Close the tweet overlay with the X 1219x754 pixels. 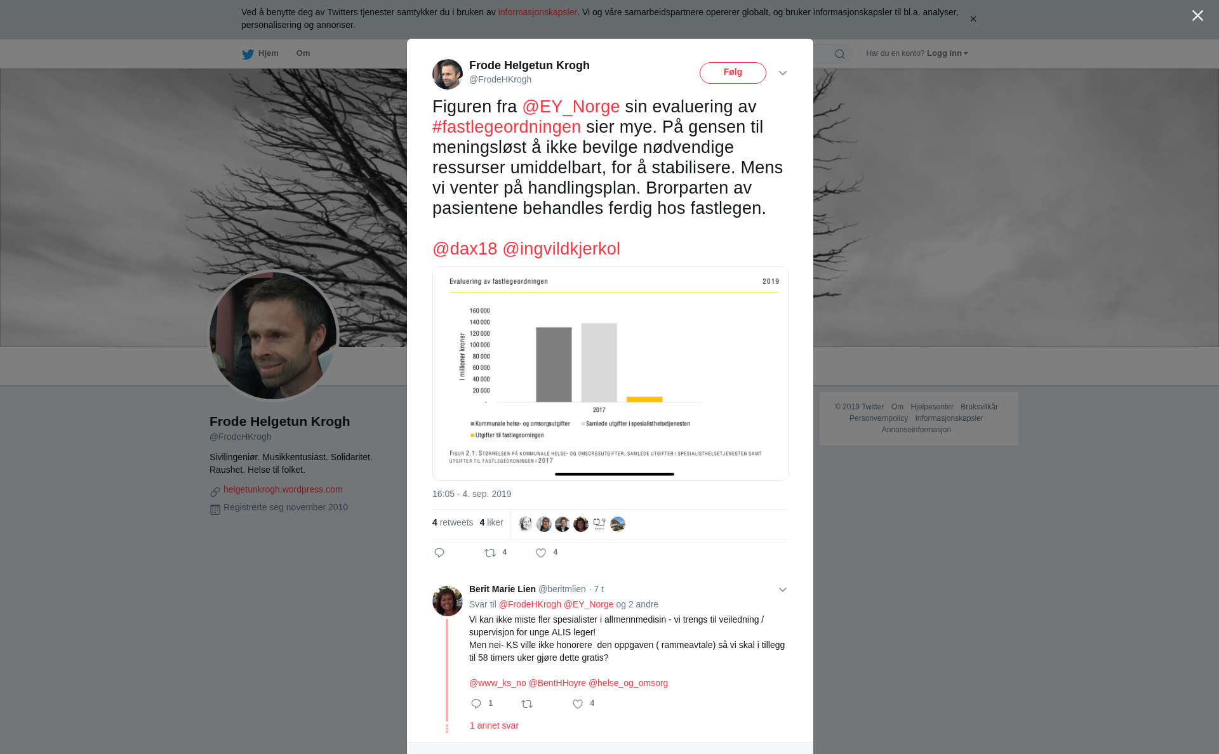[1197, 16]
